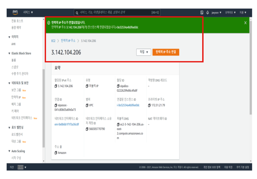Open 개인 정보 보호 정책 link
This screenshot has width=257, height=179.
pos(212,167)
